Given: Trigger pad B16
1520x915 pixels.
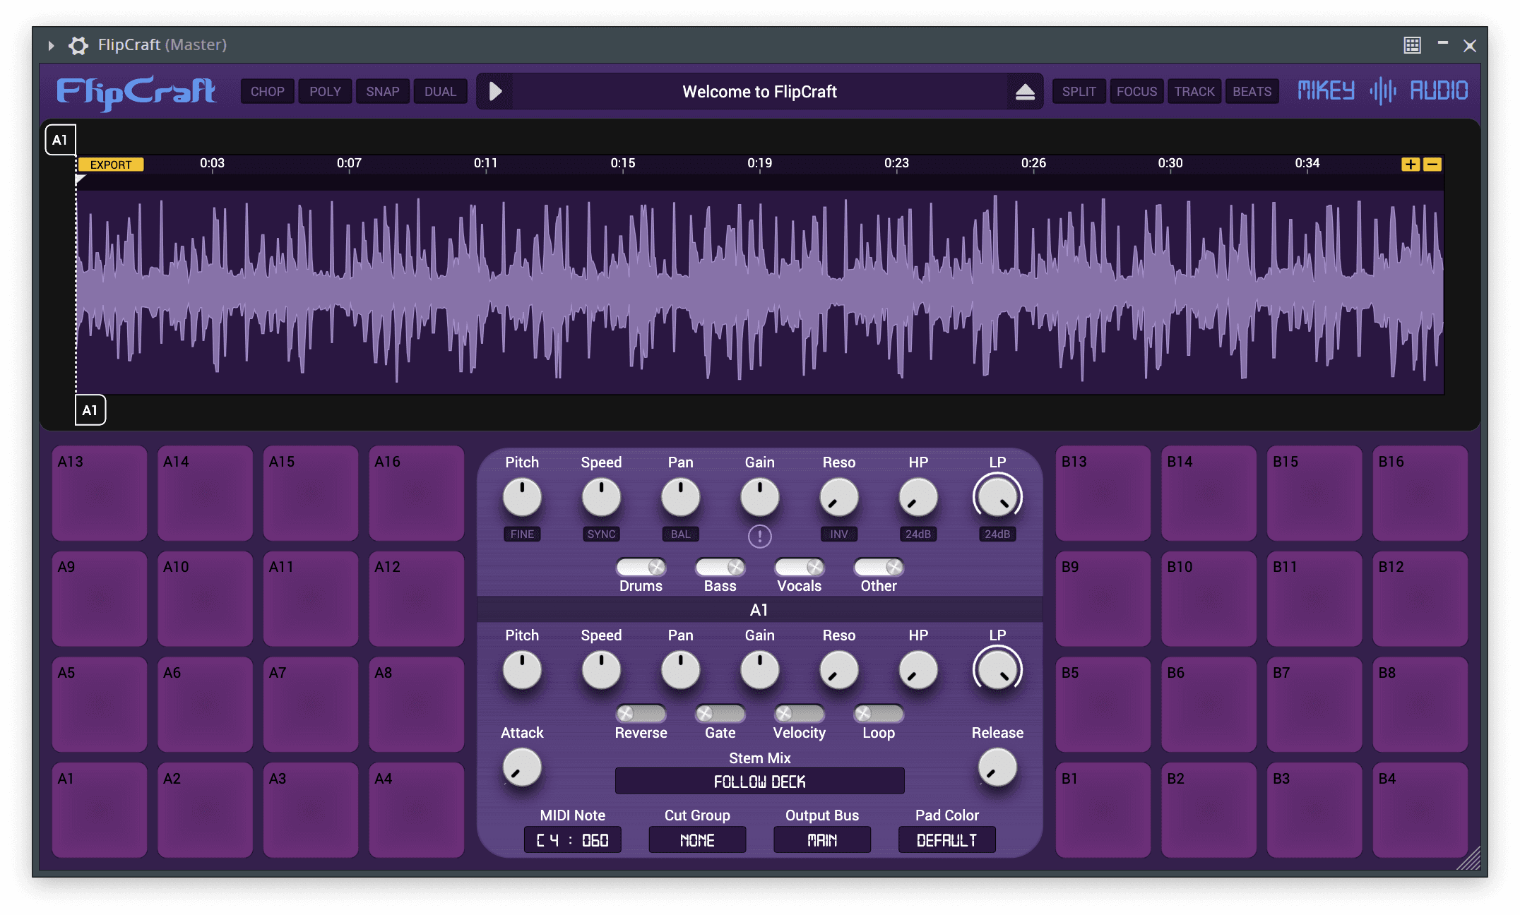Looking at the screenshot, I should coord(1420,494).
